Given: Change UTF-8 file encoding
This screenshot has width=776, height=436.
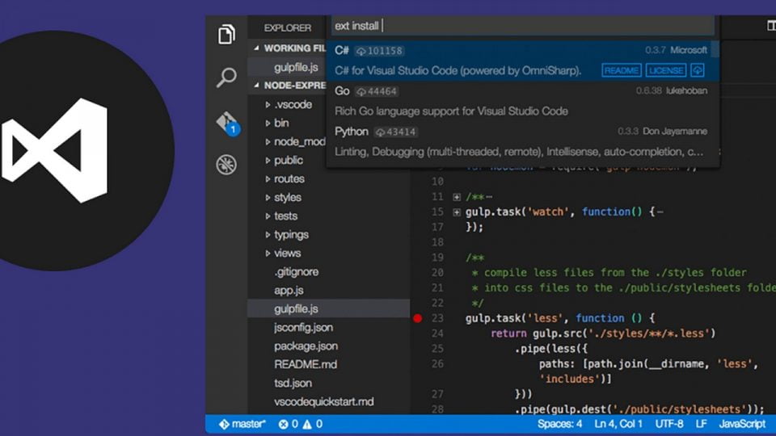Looking at the screenshot, I should [669, 424].
